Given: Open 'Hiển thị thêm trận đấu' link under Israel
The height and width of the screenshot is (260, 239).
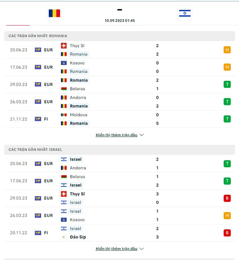Looking at the screenshot, I should tap(117, 249).
